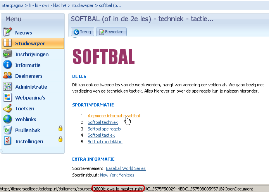The image size is (269, 192).
Task: Open the Instellingen menu entry
Action: [x=29, y=141]
